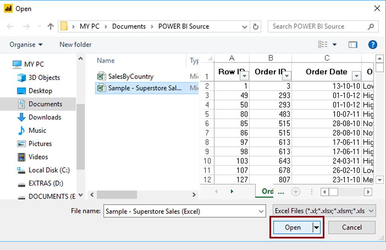Open Downloads in the sidebar
Screen dimensions: 386x250
tap(44, 117)
